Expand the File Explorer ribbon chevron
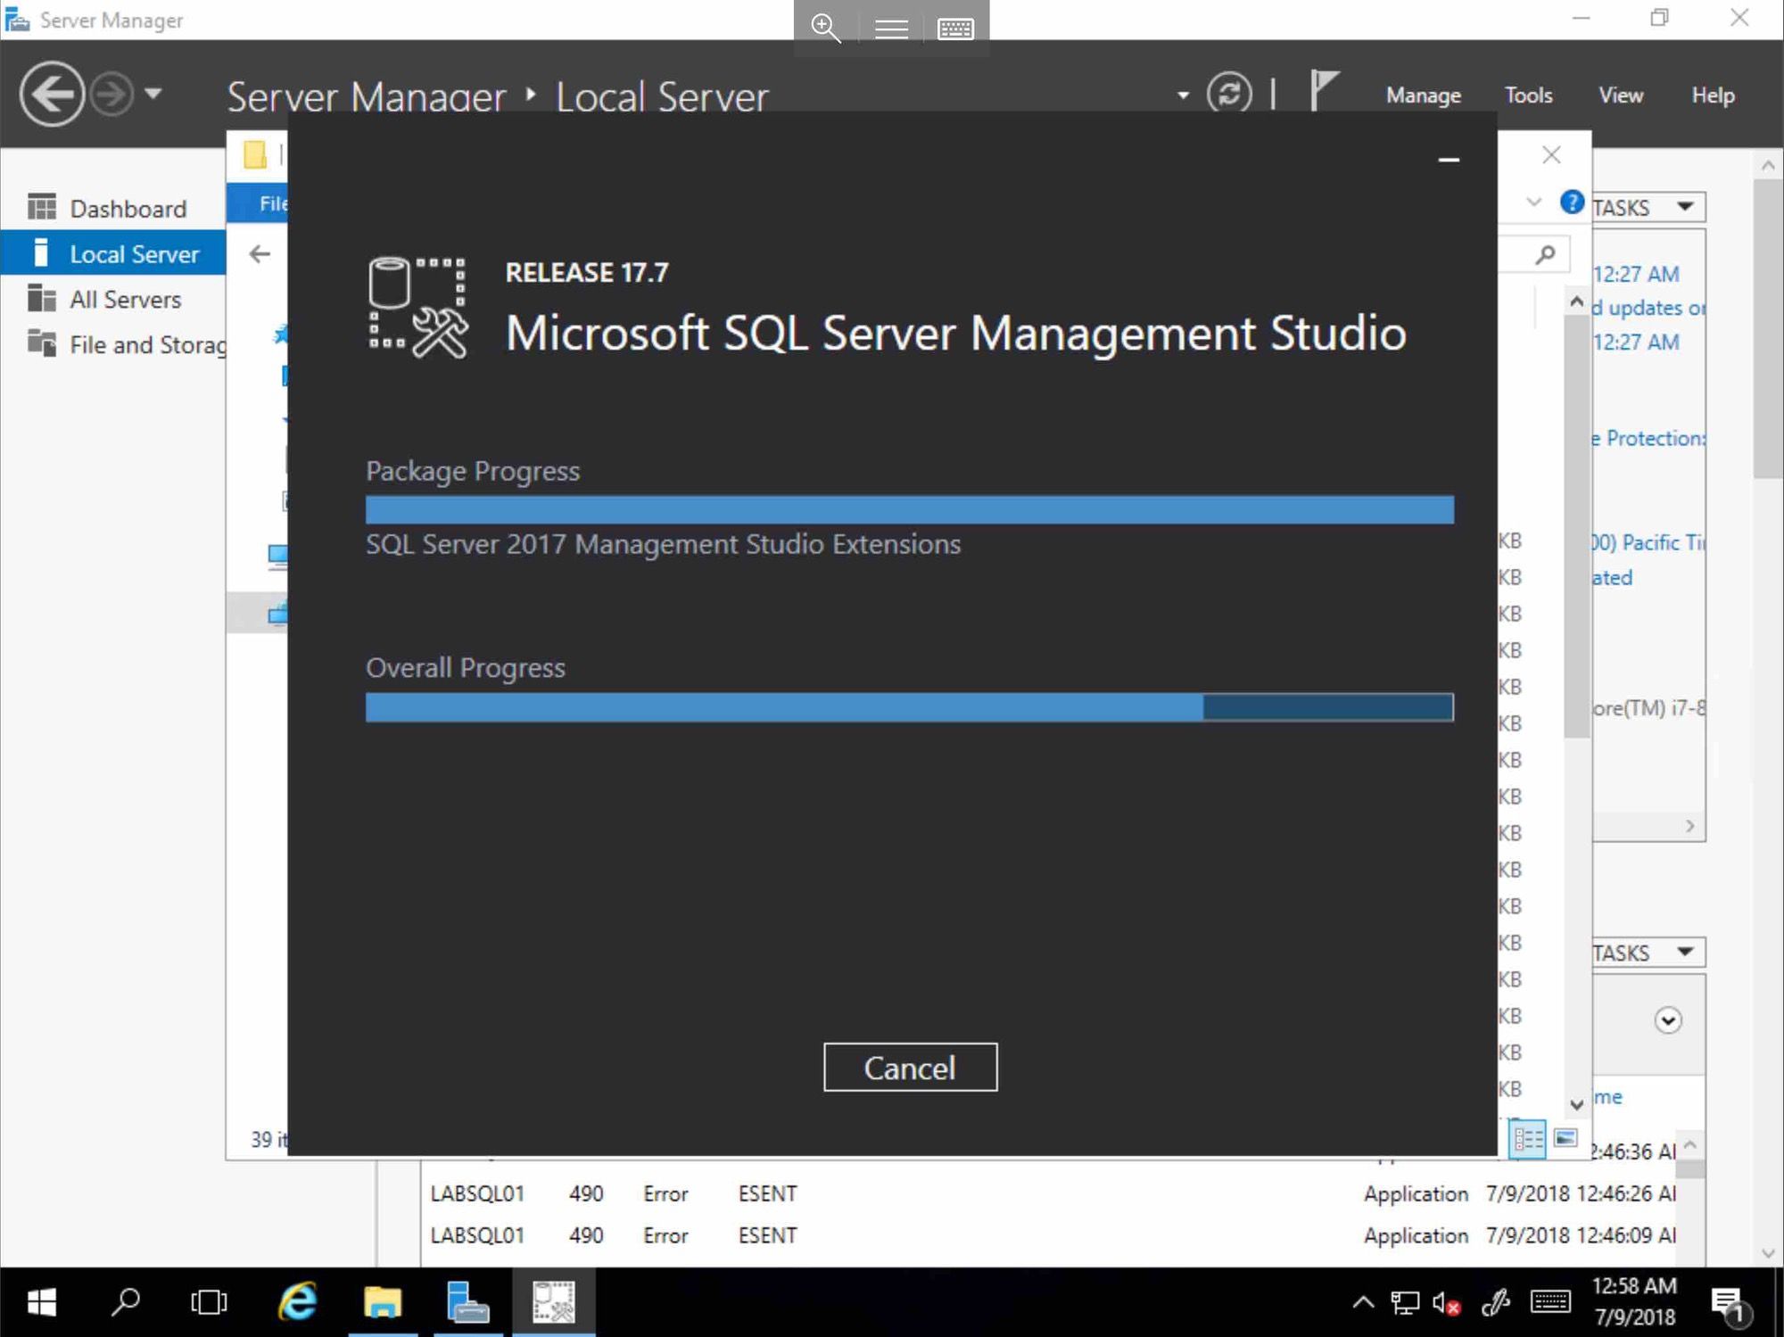 coord(1533,202)
